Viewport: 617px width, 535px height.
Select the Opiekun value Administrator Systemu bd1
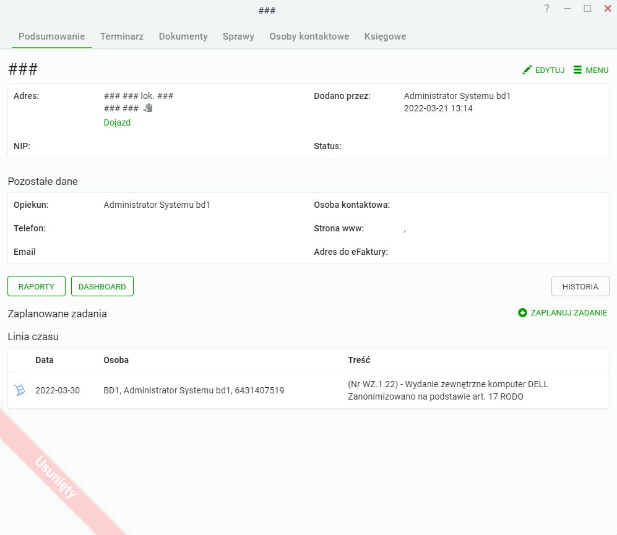click(157, 205)
